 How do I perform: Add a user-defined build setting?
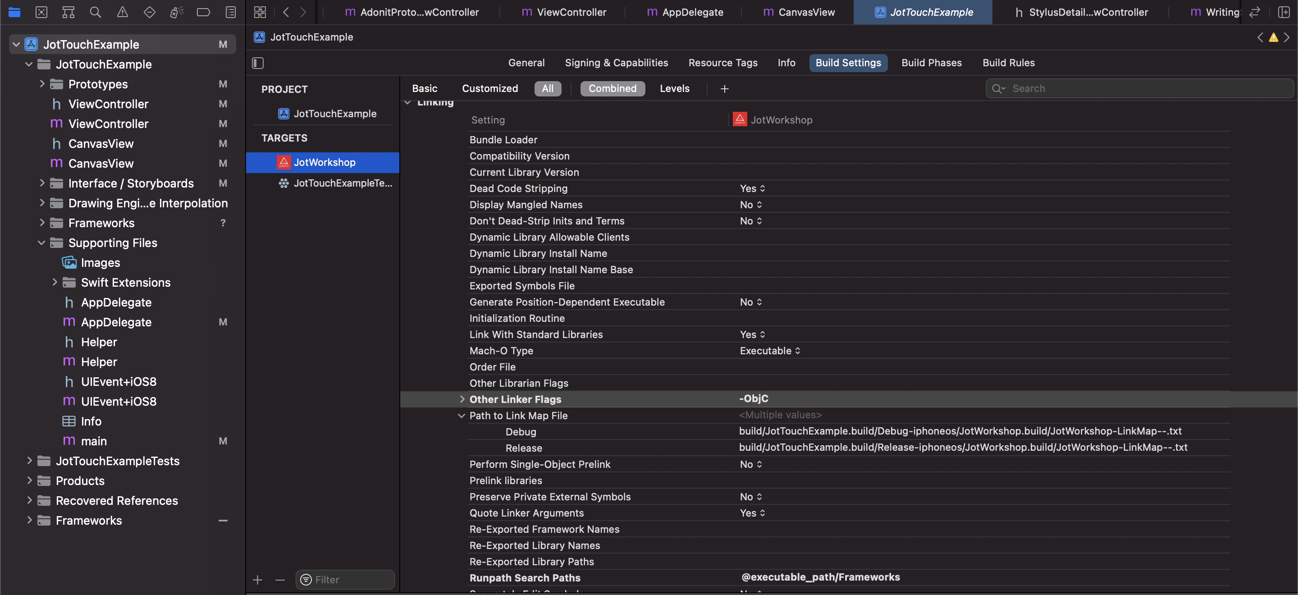(725, 89)
